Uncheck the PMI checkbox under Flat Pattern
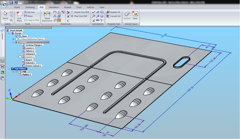The width and height of the screenshot is (240, 139). click(x=17, y=72)
